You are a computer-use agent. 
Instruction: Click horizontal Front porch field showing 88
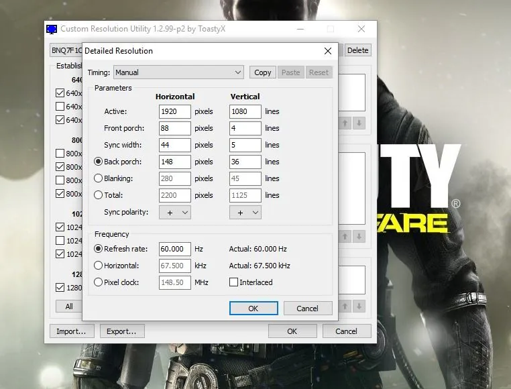[175, 128]
